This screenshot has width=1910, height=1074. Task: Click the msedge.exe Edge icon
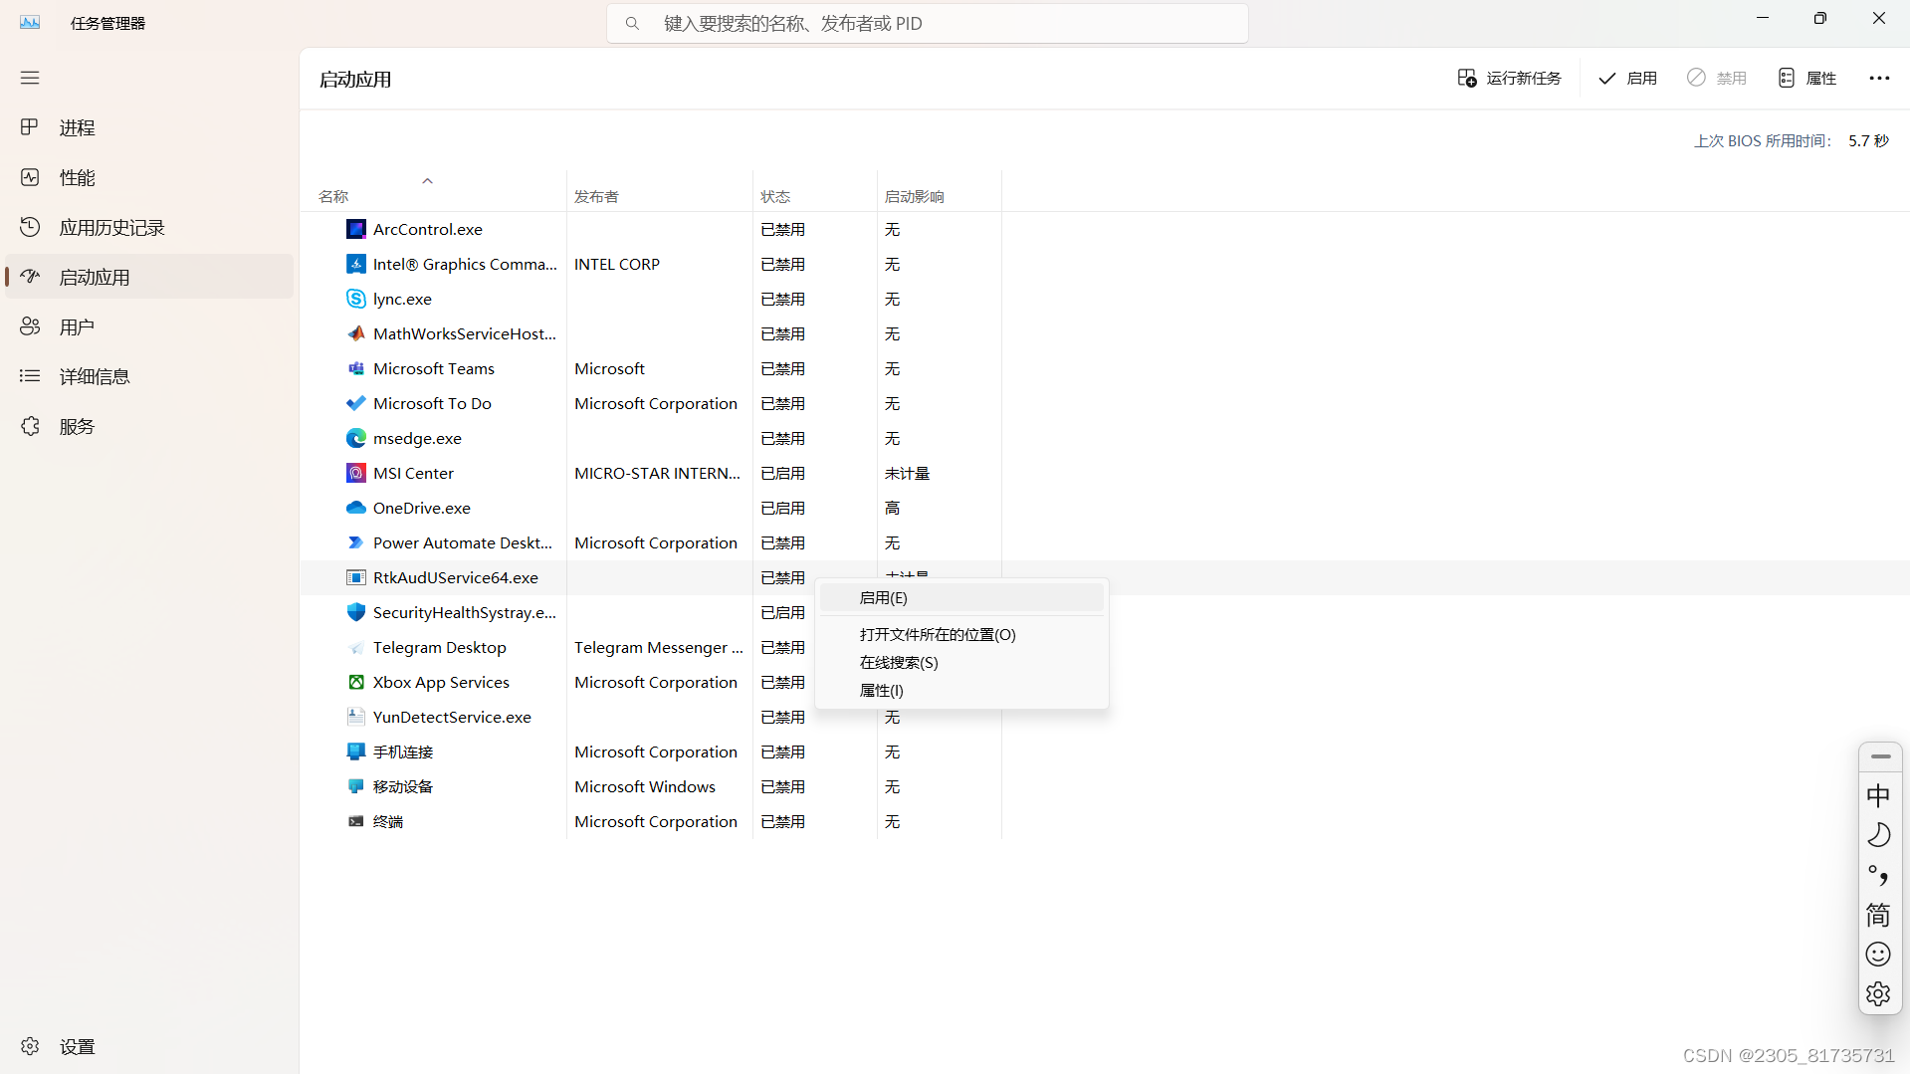355,438
